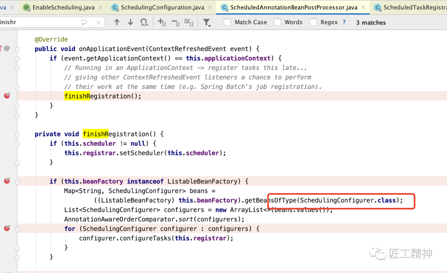Enable the Match Case checkbox
Viewport: 447px width, 273px height.
coord(227,22)
